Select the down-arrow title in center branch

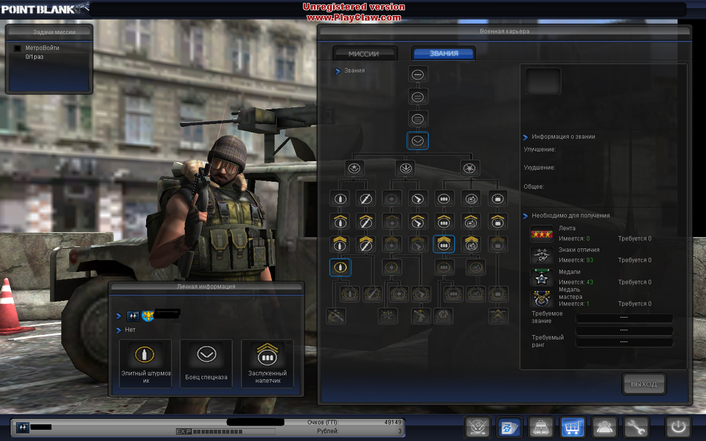pos(405,169)
